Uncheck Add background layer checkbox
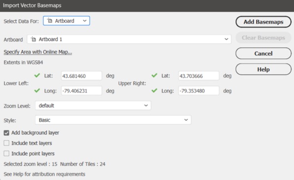 click(6, 133)
